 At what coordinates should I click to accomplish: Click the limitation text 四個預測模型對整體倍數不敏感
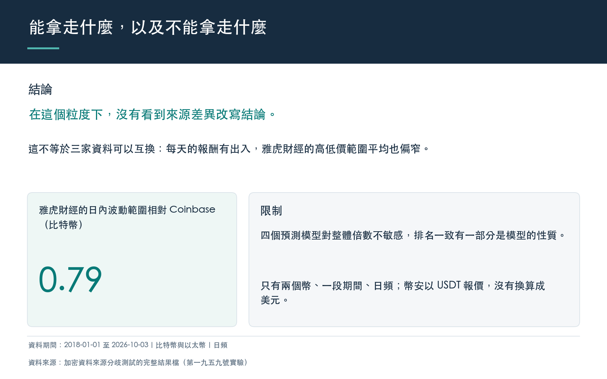tap(413, 235)
